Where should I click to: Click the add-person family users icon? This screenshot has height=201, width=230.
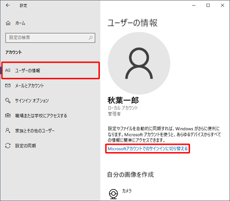tap(8, 130)
